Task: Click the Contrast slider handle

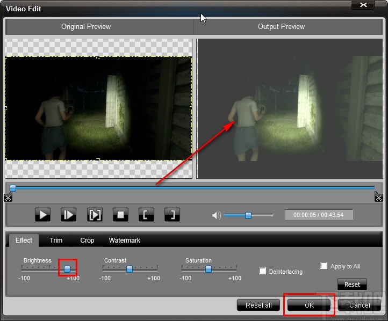Action: (x=129, y=269)
